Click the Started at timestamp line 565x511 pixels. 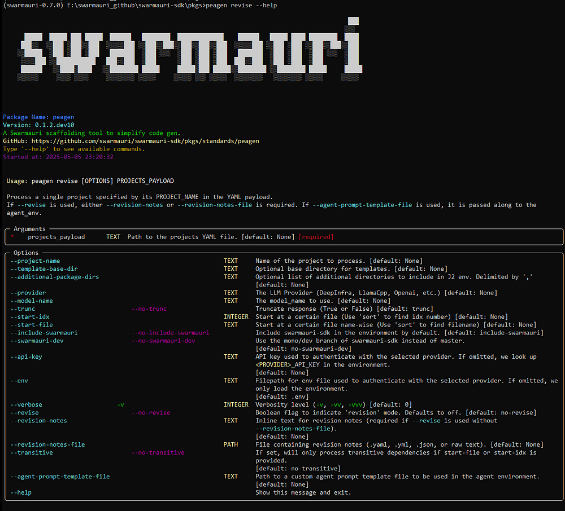(58, 157)
